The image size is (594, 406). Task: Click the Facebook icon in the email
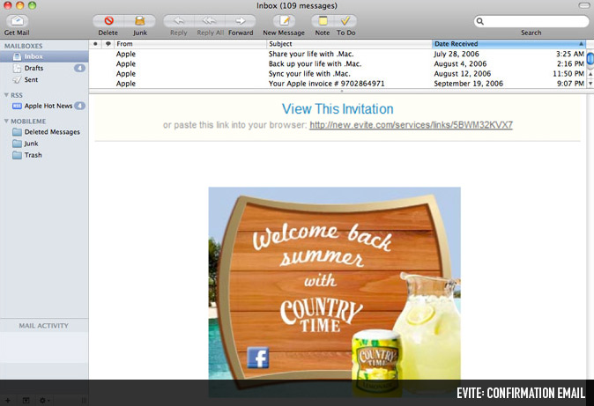[x=257, y=358]
